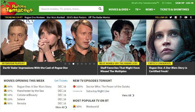Image resolution: width=195 pixels, height=112 pixels.
Task: Open the Google Plus follow icon
Action: click(x=181, y=17)
